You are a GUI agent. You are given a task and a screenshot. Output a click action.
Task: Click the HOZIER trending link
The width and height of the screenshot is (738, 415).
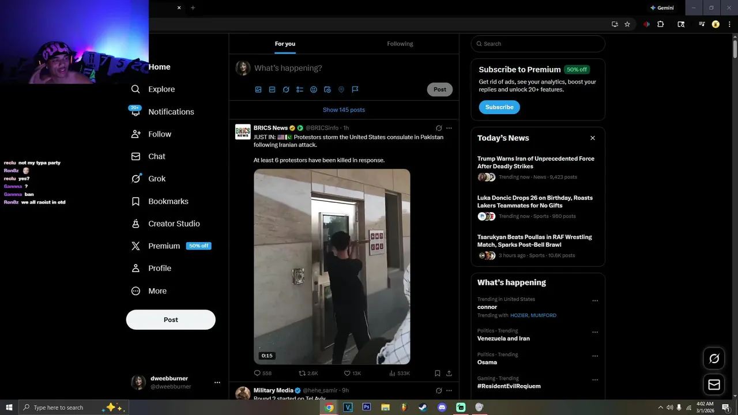(519, 316)
